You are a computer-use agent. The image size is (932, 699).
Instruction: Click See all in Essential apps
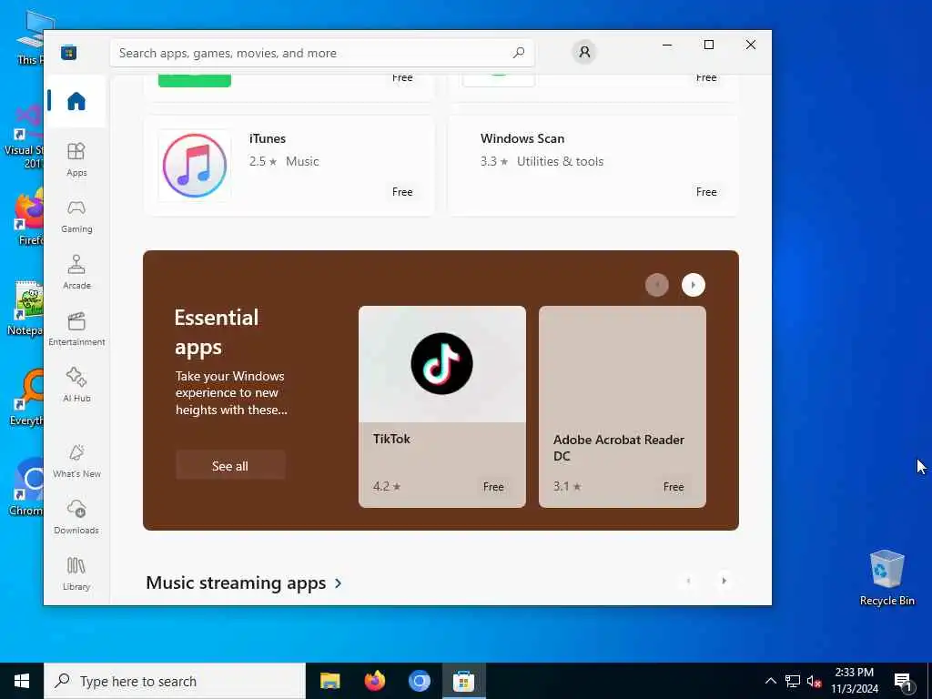(x=230, y=466)
